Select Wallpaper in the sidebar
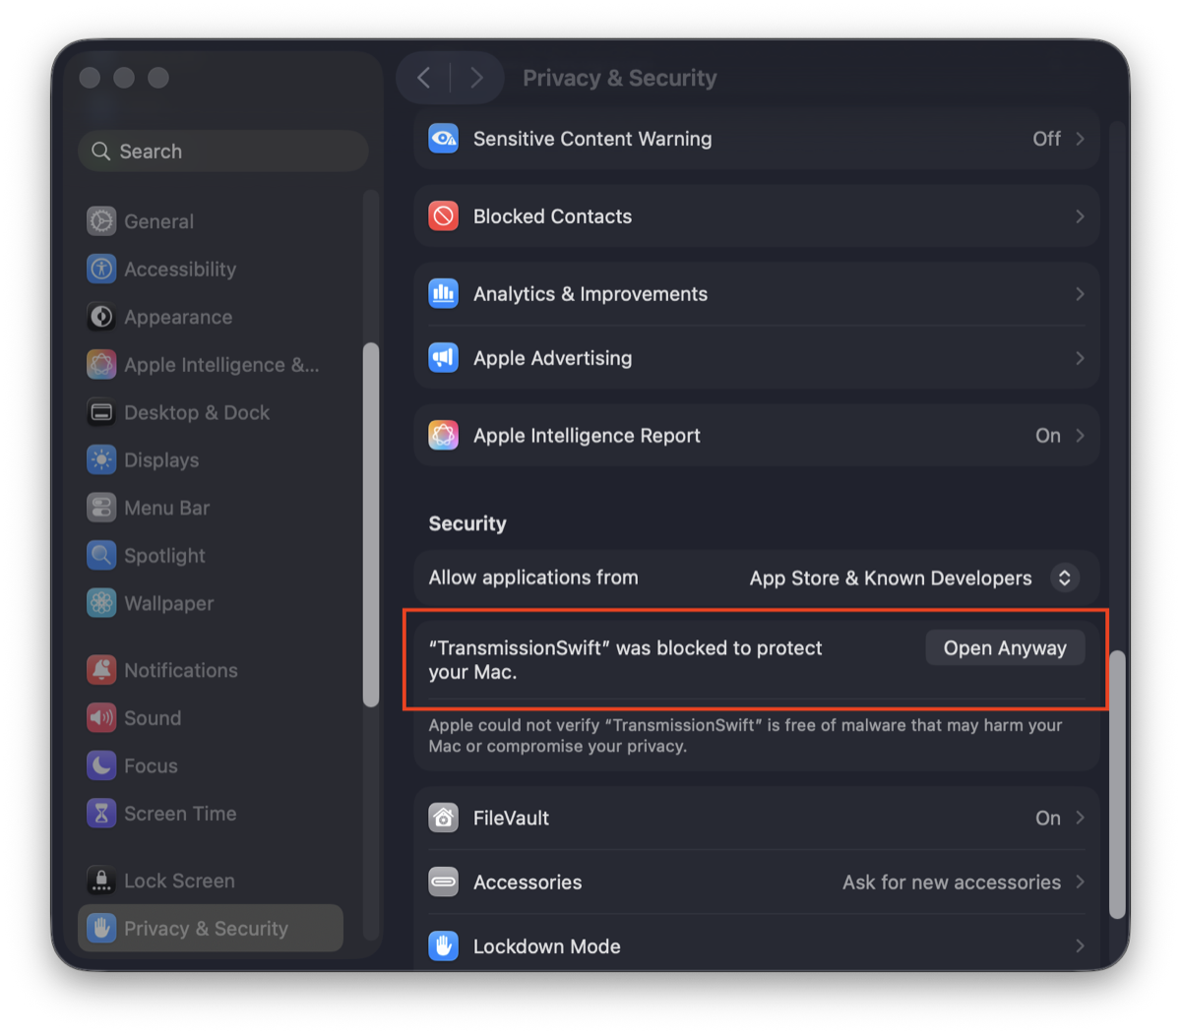This screenshot has height=1034, width=1181. (211, 603)
